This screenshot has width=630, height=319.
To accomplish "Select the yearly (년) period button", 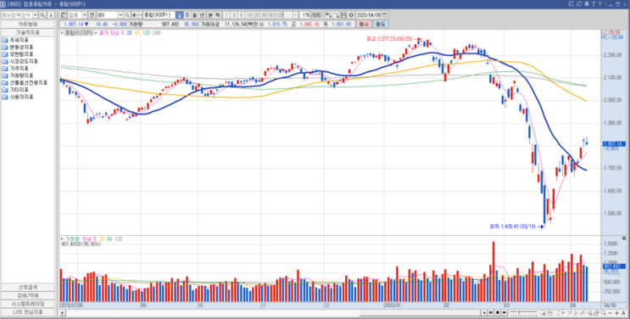I will 202,15.
